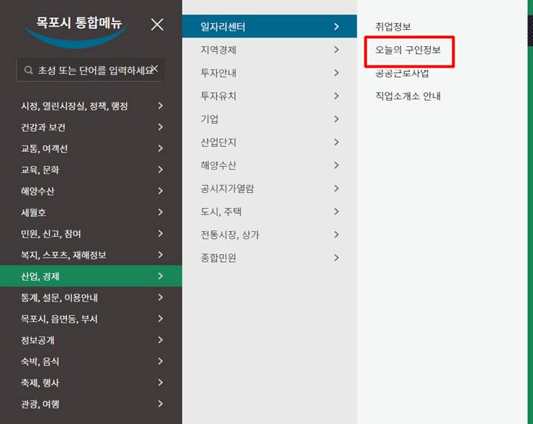
Task: Expand chevron next to 관광, 여행
Action: [x=161, y=404]
